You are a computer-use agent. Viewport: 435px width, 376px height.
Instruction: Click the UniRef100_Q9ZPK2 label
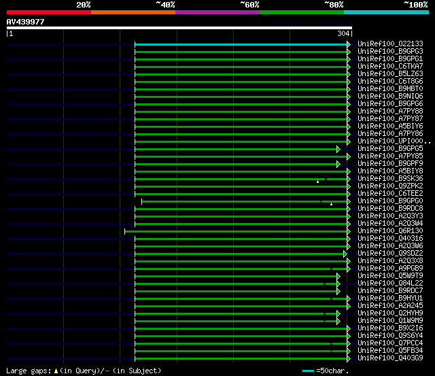[390, 186]
